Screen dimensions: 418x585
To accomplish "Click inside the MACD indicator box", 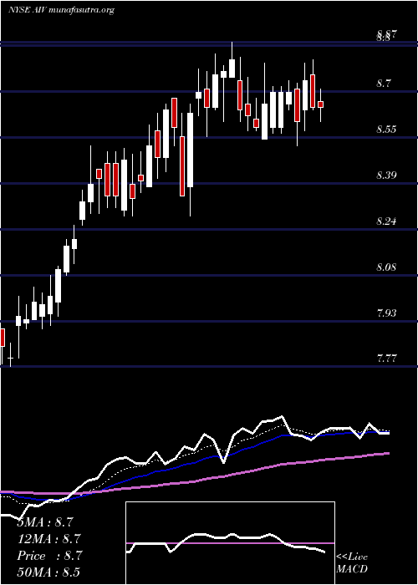I will tap(230, 543).
